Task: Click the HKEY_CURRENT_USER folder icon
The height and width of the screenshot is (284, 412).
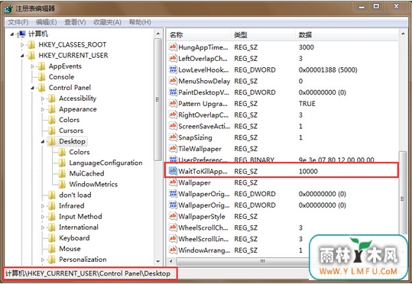Action: (31, 56)
